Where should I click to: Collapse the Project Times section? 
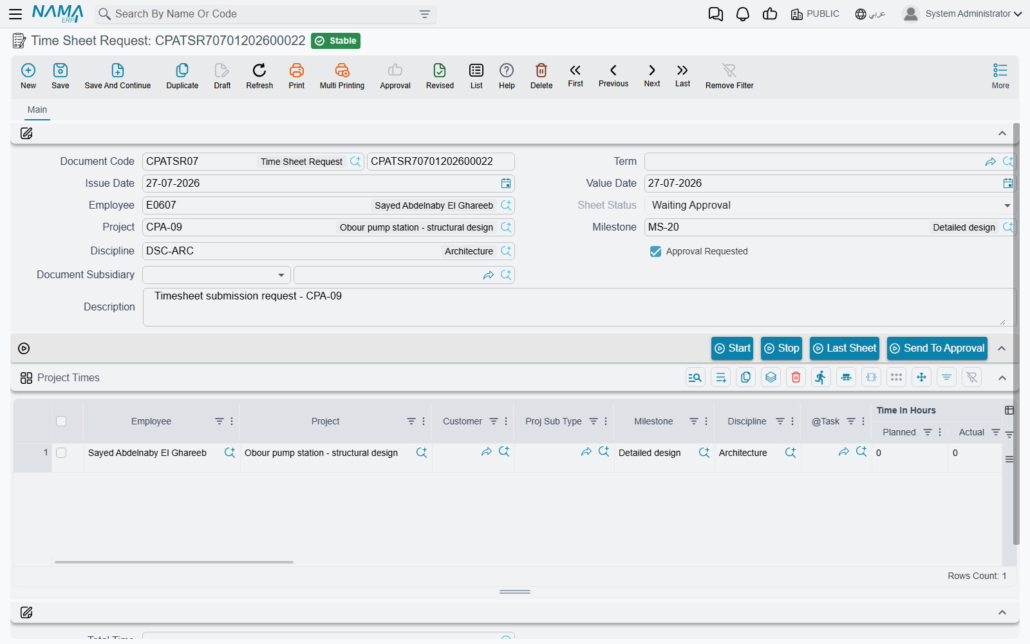pyautogui.click(x=1002, y=378)
